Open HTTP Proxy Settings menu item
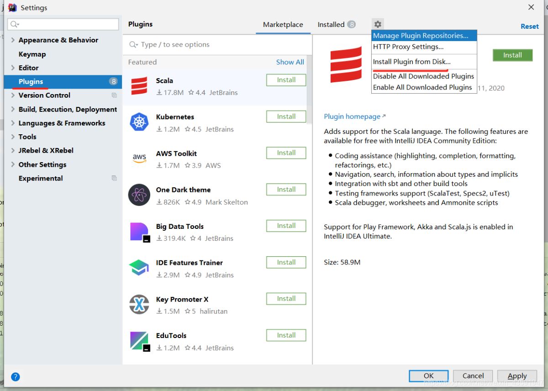This screenshot has width=548, height=391. pyautogui.click(x=424, y=47)
